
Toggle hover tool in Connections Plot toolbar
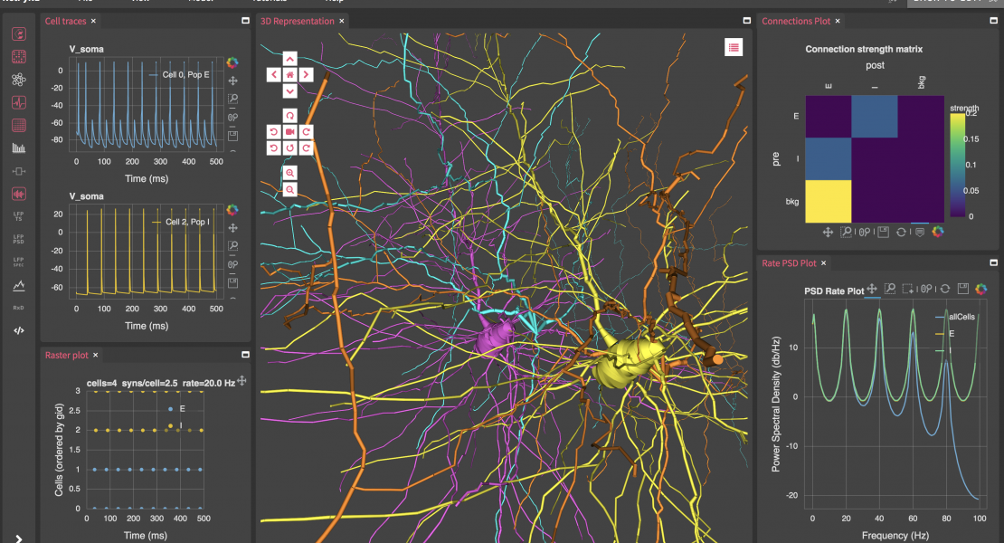point(919,233)
